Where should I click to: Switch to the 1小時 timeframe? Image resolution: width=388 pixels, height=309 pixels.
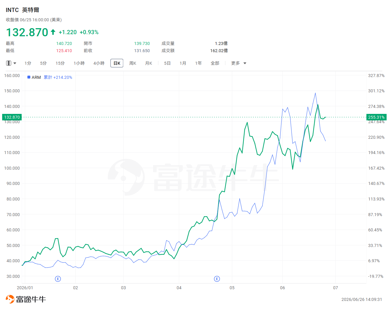[x=79, y=63]
